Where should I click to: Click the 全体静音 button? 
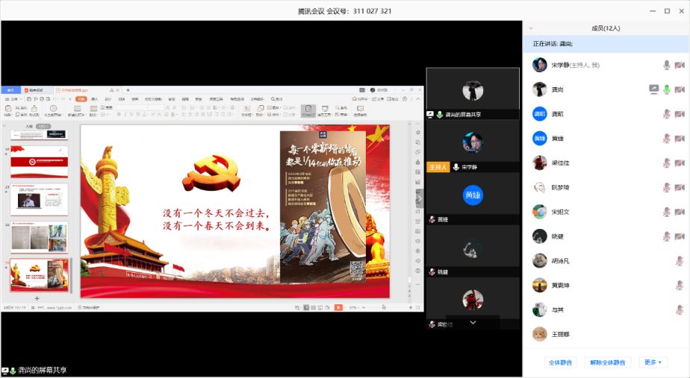pos(560,362)
